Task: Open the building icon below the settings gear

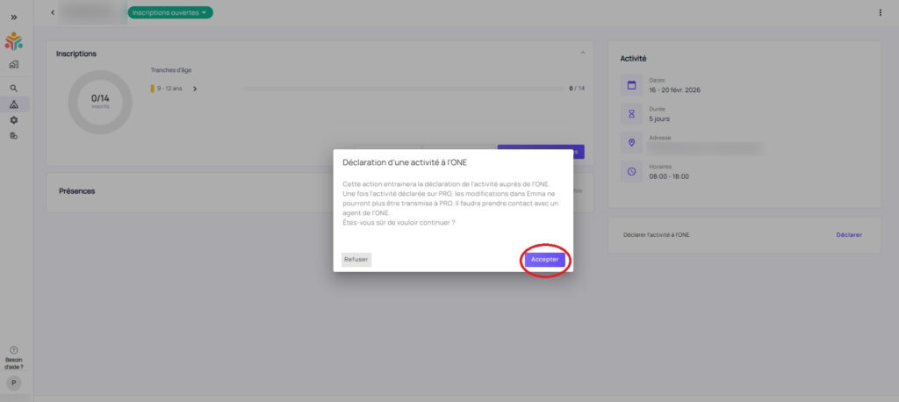Action: pos(14,135)
